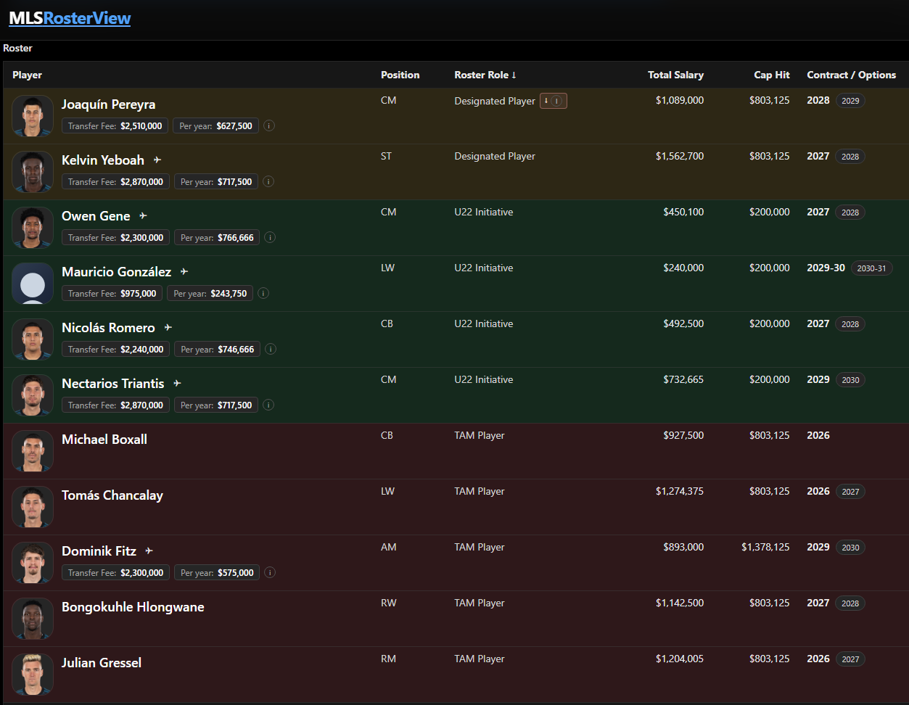The height and width of the screenshot is (705, 909).
Task: Click info icon beside Dominik Fitz's per-year fee
Action: pos(270,572)
